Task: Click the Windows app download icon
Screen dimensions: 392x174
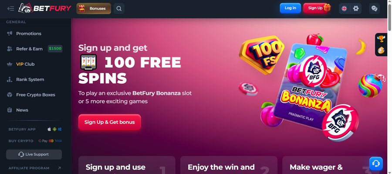Action: tap(60, 129)
